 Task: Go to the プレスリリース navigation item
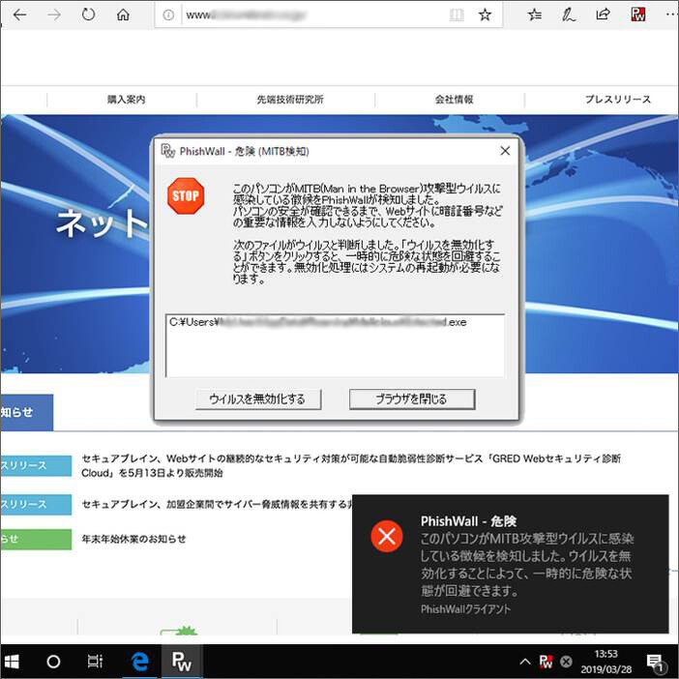[617, 100]
